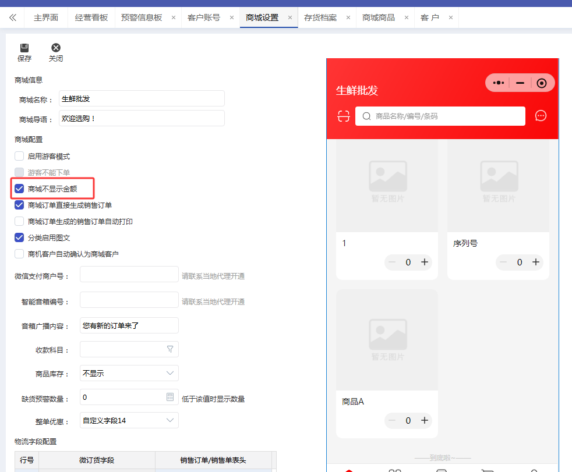
Task: Click the 商城名称 input field
Action: coord(142,99)
